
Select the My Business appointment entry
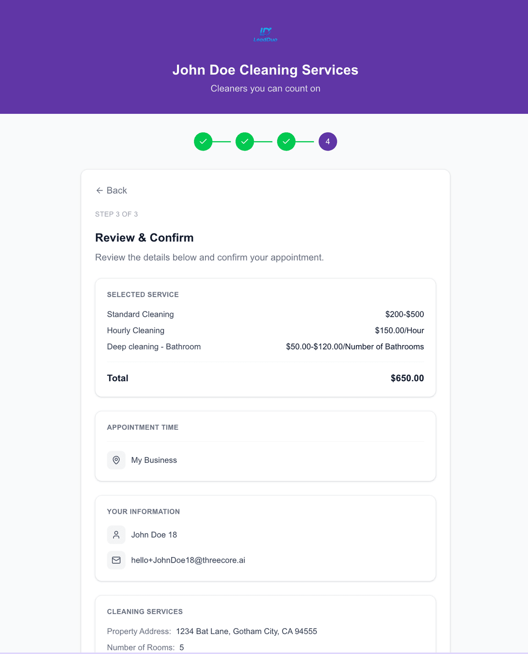(x=154, y=460)
